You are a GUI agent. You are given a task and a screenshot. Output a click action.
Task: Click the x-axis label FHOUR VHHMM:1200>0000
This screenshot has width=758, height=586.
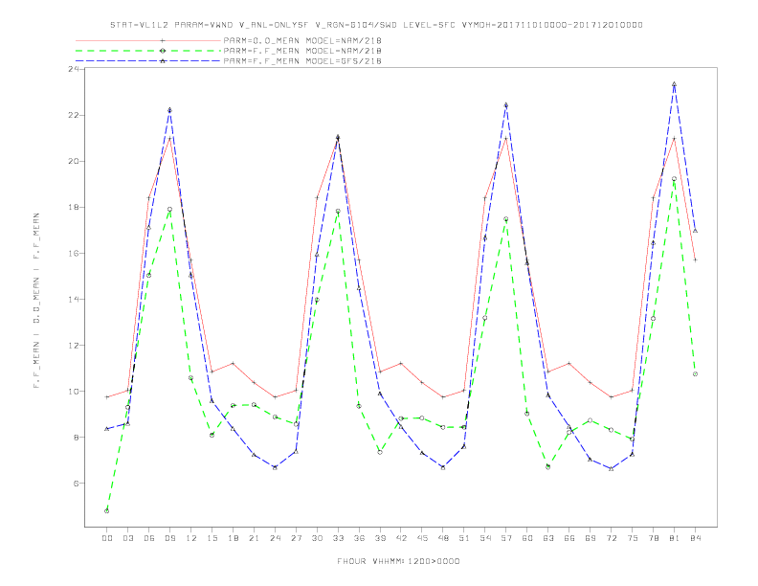pyautogui.click(x=398, y=561)
